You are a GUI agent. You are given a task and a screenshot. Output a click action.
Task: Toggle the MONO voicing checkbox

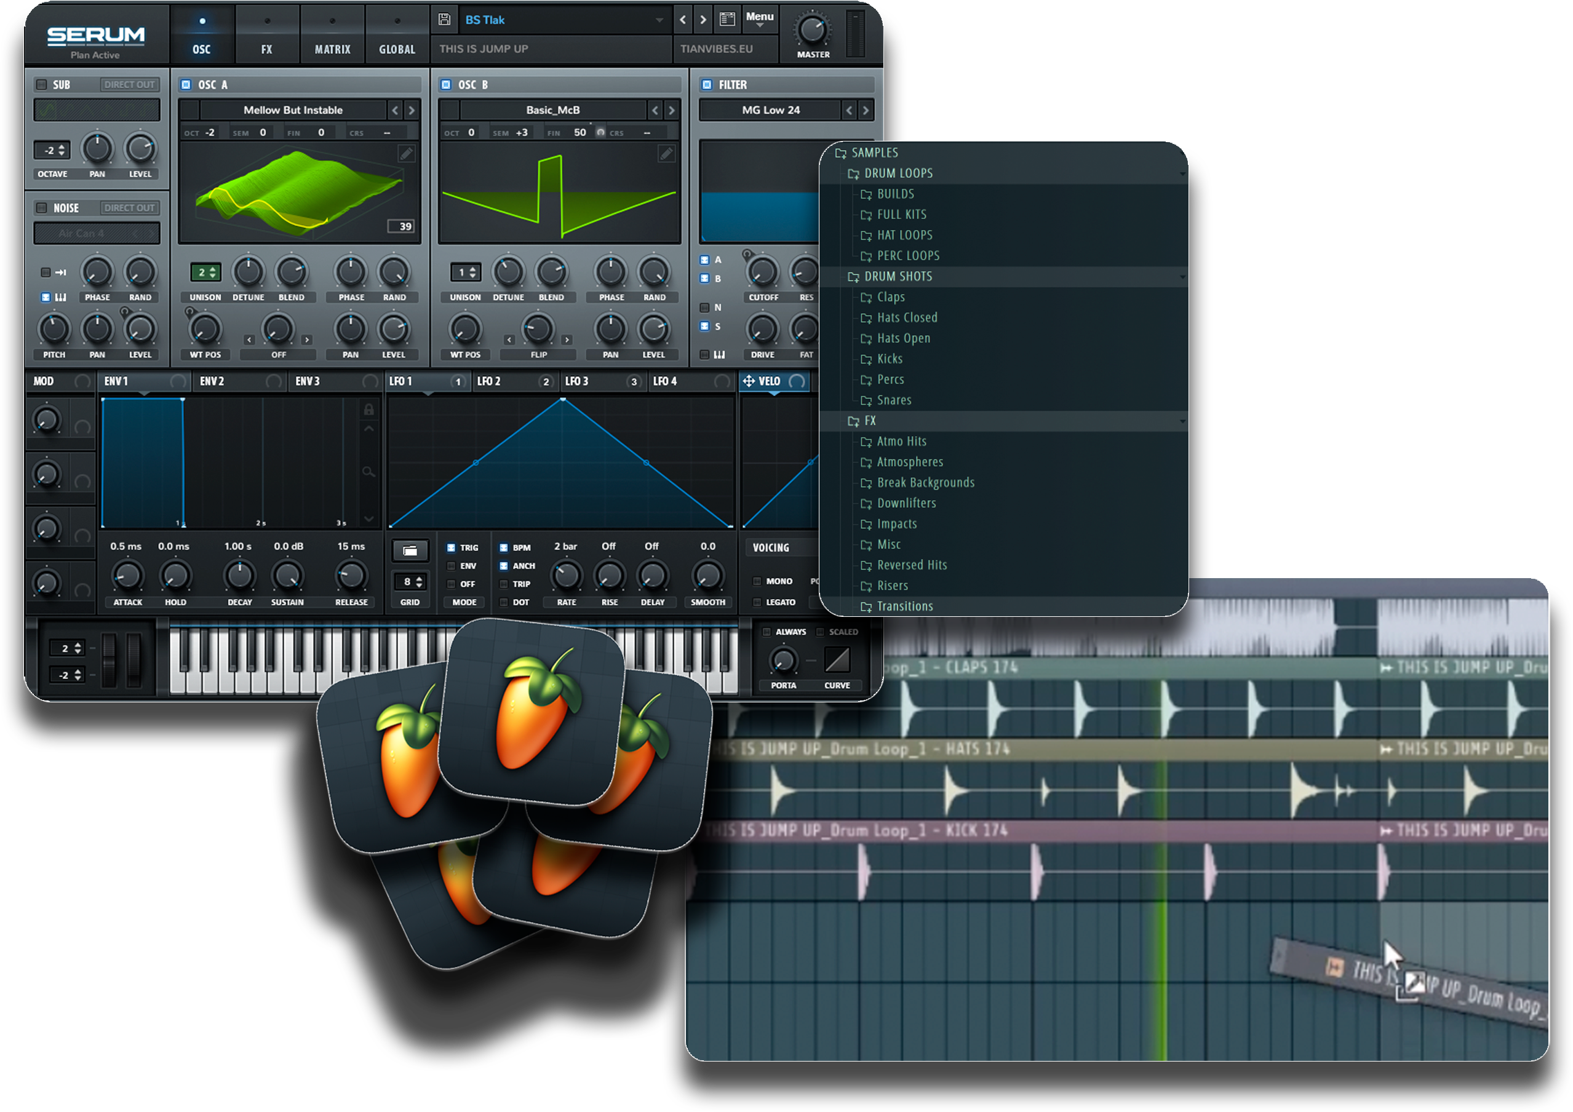pyautogui.click(x=757, y=581)
